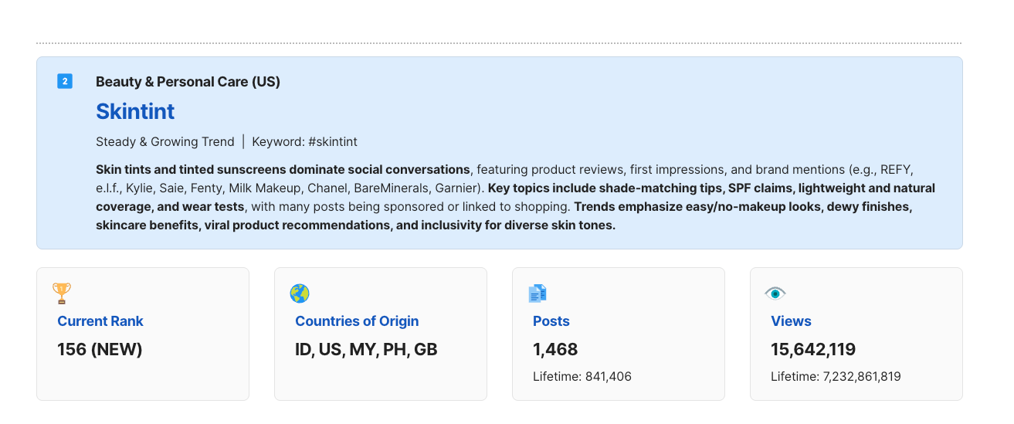Click the trophy icon in Current Rank card
The height and width of the screenshot is (424, 1014).
[x=62, y=293]
